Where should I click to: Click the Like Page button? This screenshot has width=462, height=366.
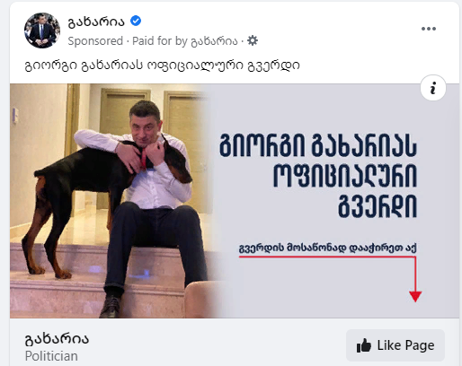[x=395, y=345]
